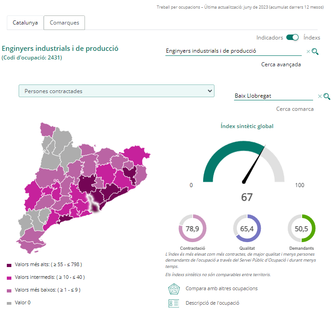This screenshot has height=312, width=334.
Task: Click the Baix Llobregat comarca input
Action: pyautogui.click(x=274, y=96)
